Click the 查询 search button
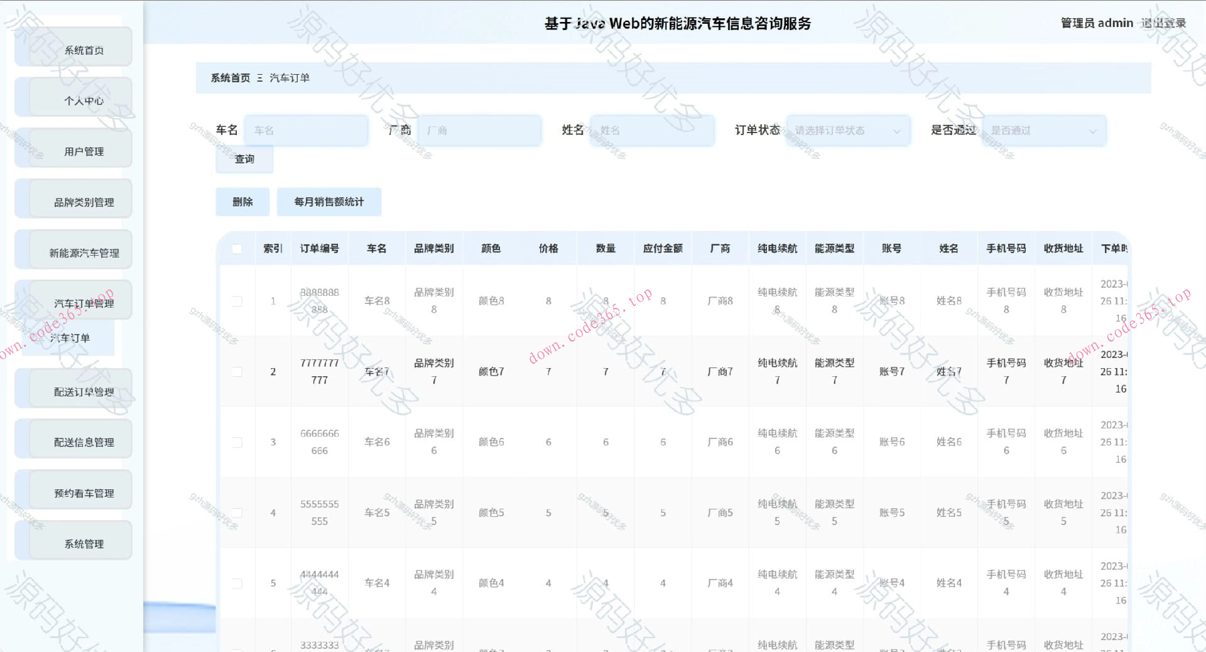This screenshot has width=1206, height=652. [x=244, y=160]
